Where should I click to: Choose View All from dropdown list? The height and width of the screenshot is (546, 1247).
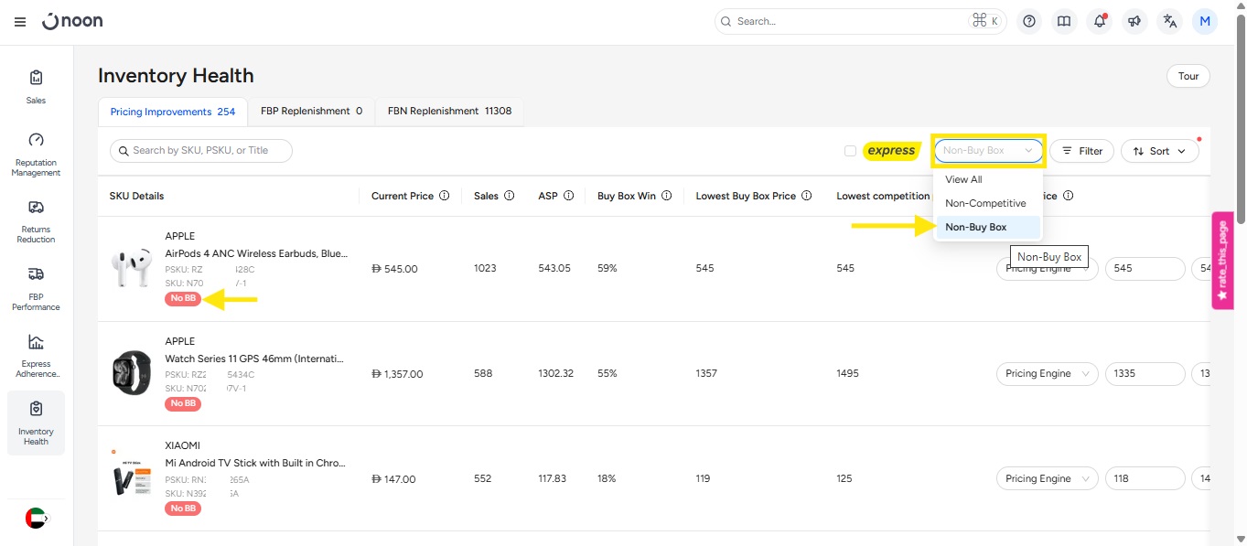963,179
